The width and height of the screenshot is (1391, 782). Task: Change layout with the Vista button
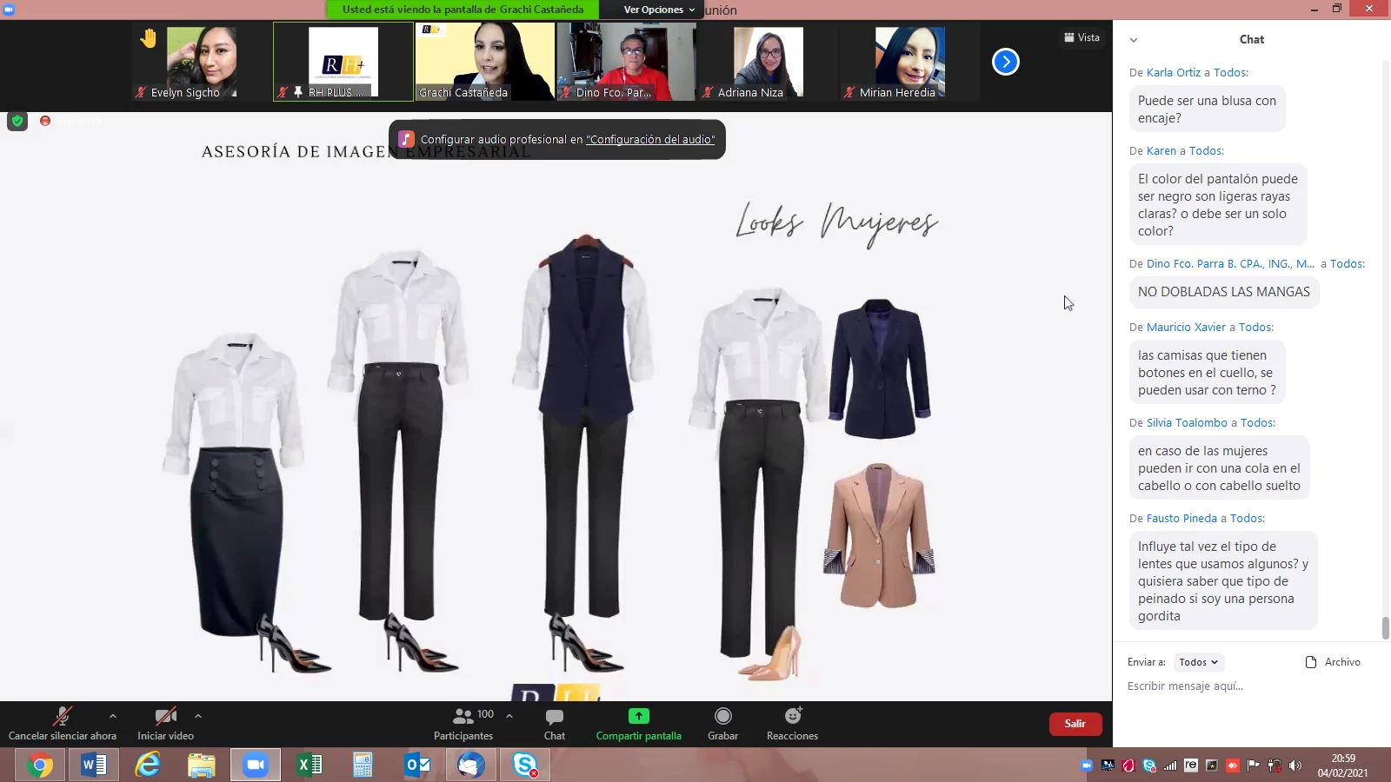tap(1082, 37)
